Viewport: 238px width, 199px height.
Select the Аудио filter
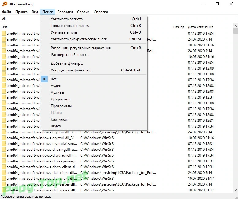(94, 86)
